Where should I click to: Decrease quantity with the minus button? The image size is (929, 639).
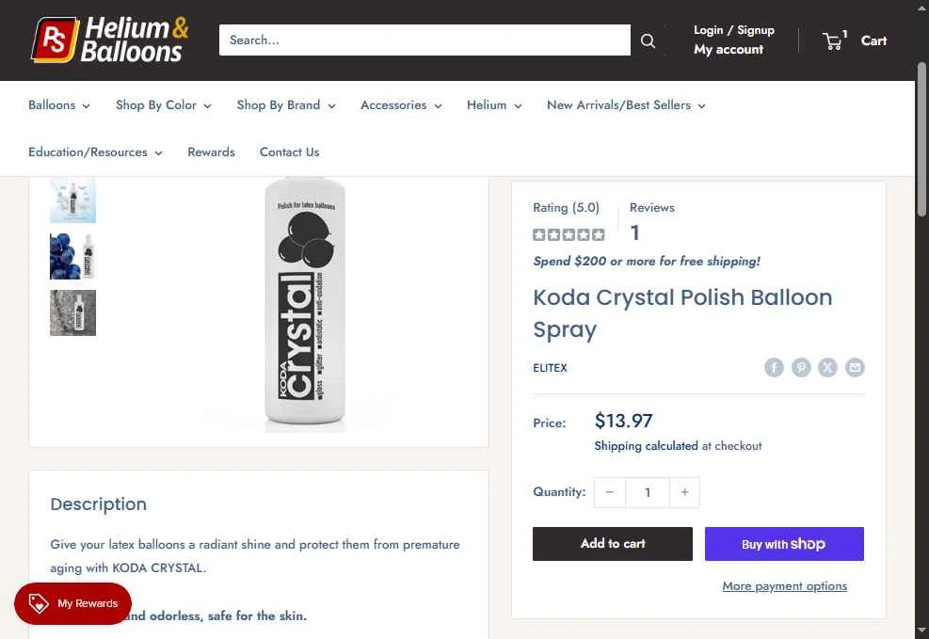coord(610,492)
